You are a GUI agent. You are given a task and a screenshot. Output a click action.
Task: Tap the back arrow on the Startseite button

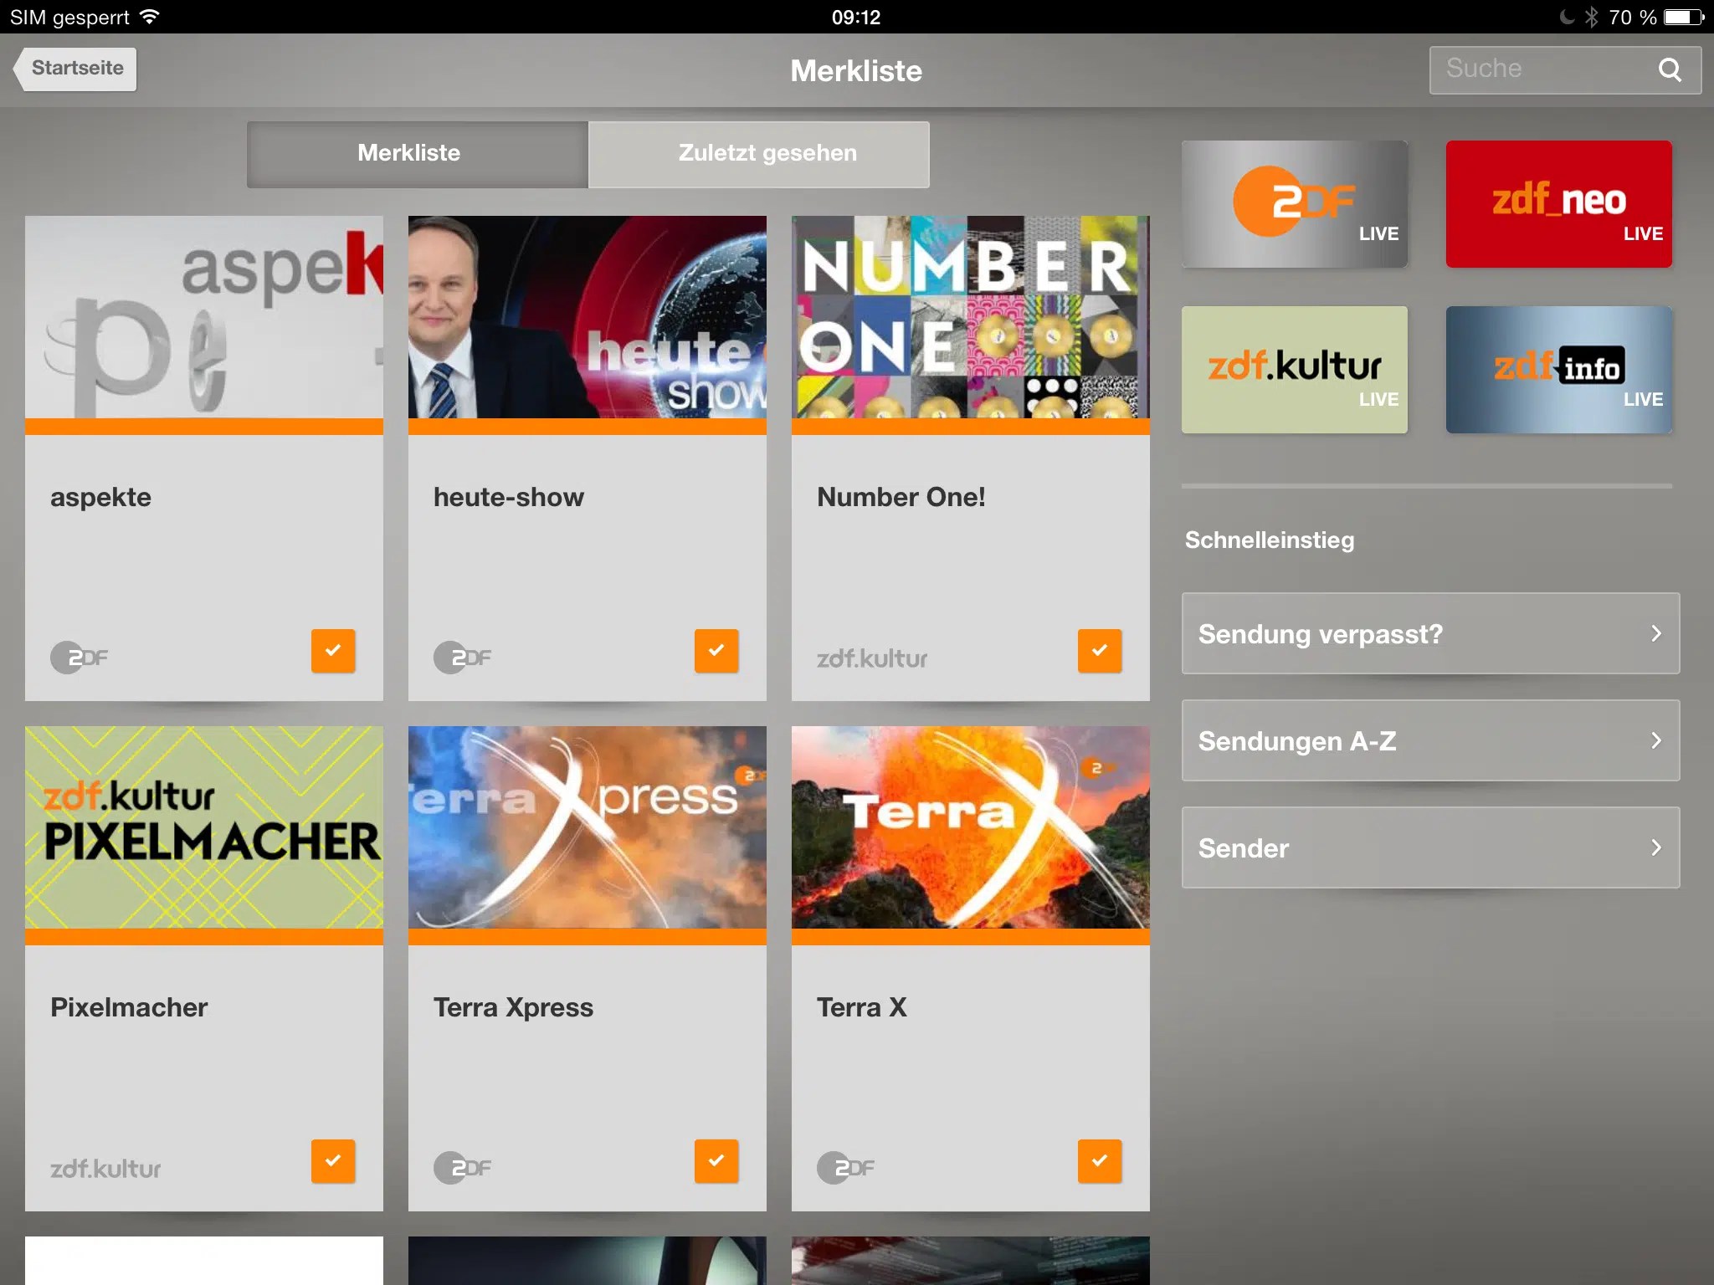[x=21, y=69]
